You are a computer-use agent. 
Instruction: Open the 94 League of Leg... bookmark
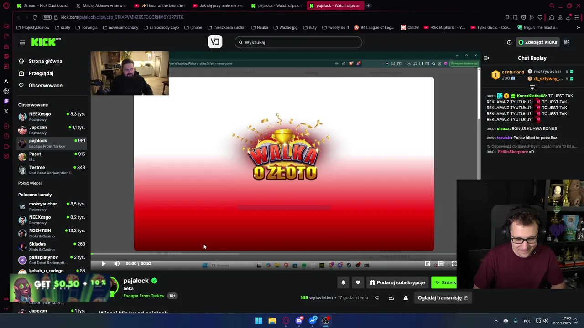tap(374, 27)
